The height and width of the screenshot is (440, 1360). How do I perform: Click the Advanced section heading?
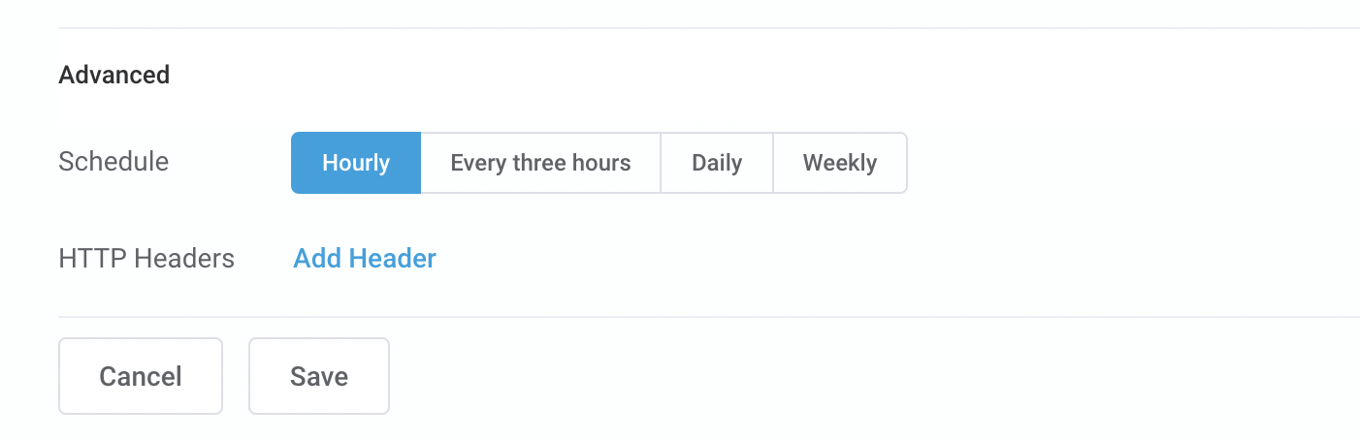[x=114, y=75]
